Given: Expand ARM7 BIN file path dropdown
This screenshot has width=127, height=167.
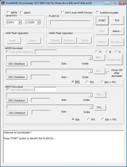Looking at the screenshot, I should coord(91,95).
